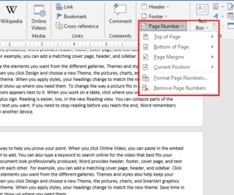Add a new Comment bubble icon
The height and width of the screenshot is (195, 234).
coord(120,10)
